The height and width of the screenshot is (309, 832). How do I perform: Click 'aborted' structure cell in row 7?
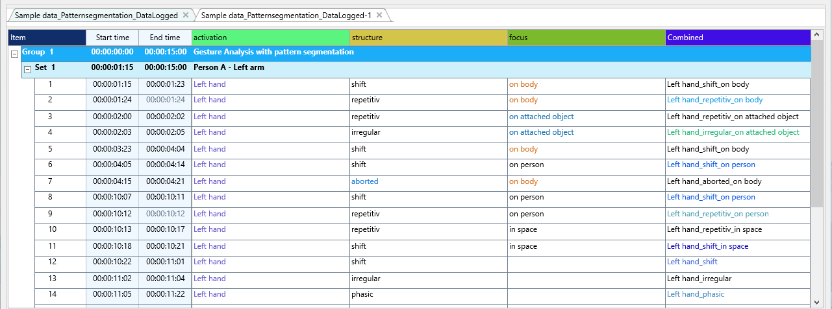pos(365,181)
